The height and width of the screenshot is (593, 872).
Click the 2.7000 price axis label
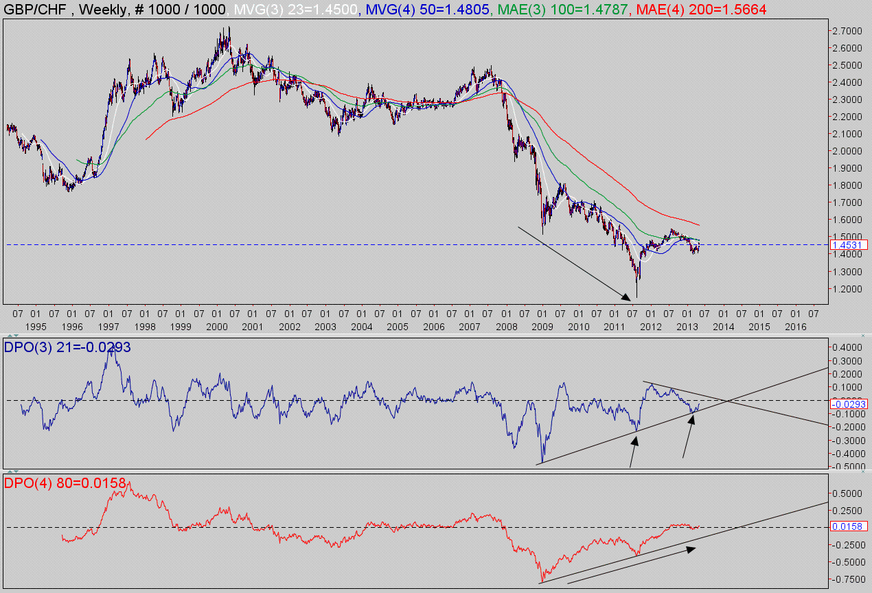(847, 31)
